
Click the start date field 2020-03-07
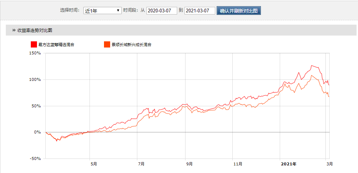point(162,11)
